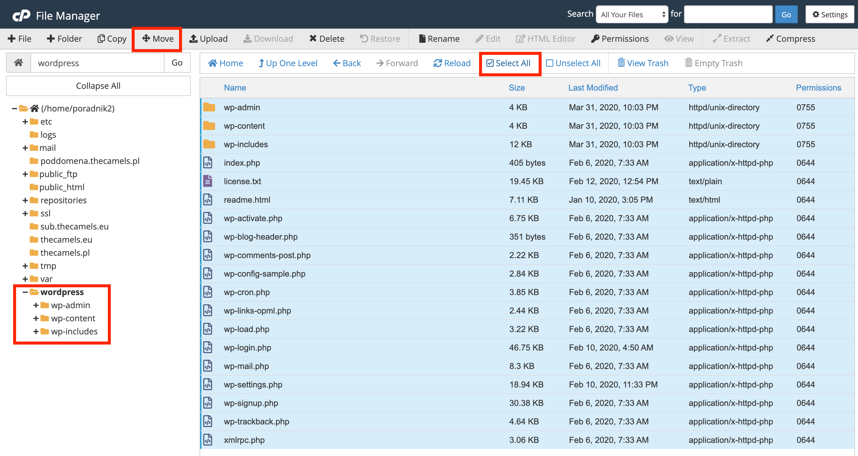Reload the file listing
Screen dimensions: 858x456
point(452,63)
